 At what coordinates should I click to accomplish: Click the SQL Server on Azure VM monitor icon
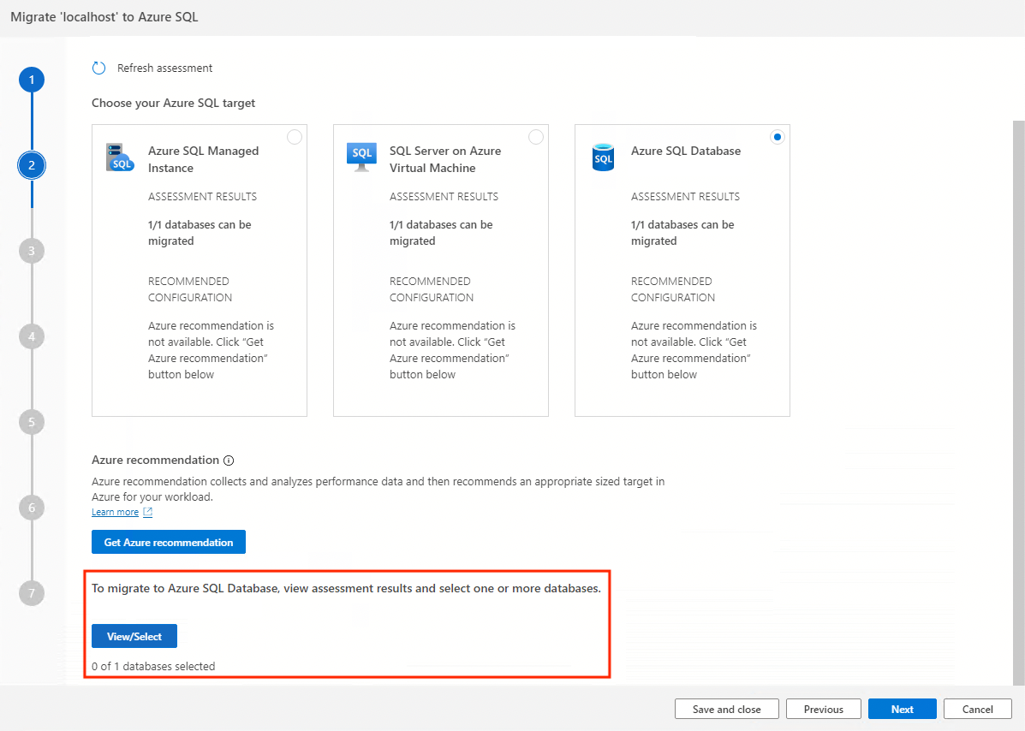pos(361,157)
